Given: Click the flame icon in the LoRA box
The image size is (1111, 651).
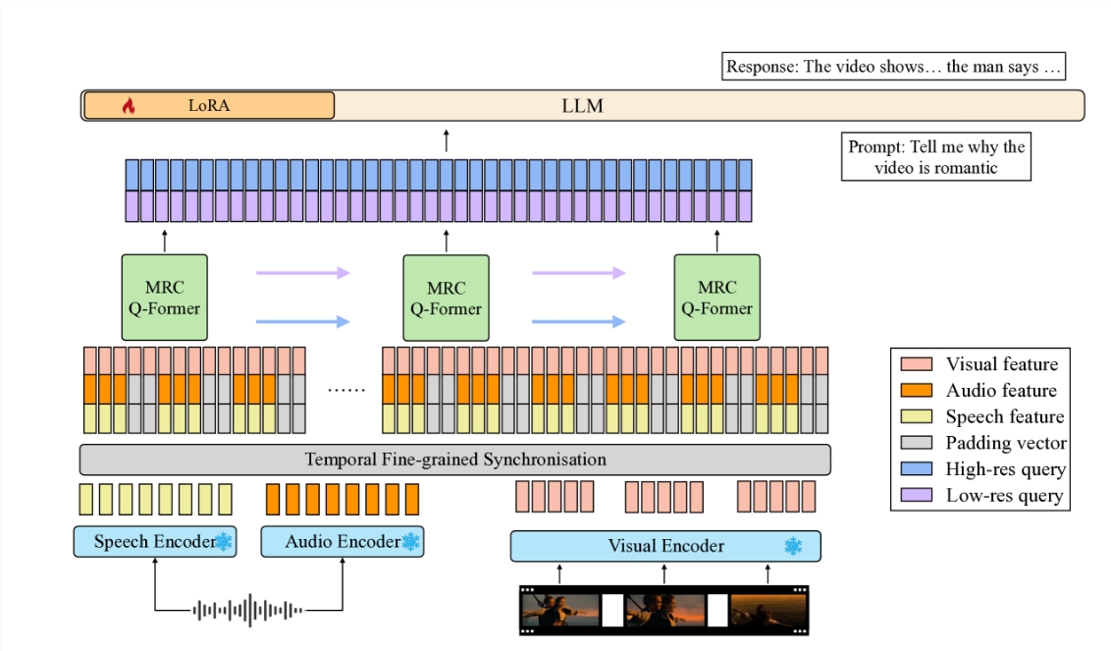Looking at the screenshot, I should point(128,106).
